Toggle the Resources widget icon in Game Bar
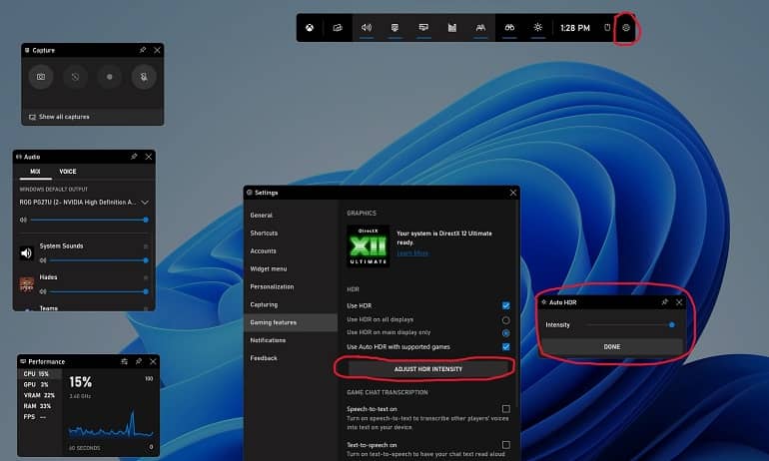 pos(451,28)
